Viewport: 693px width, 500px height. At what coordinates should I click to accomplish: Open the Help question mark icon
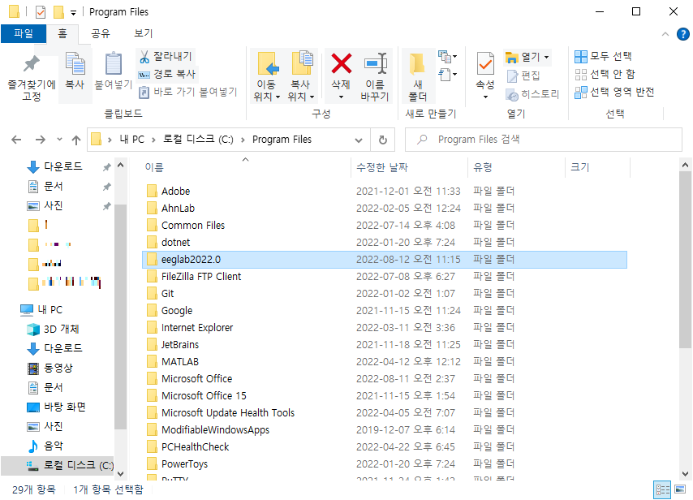[682, 34]
